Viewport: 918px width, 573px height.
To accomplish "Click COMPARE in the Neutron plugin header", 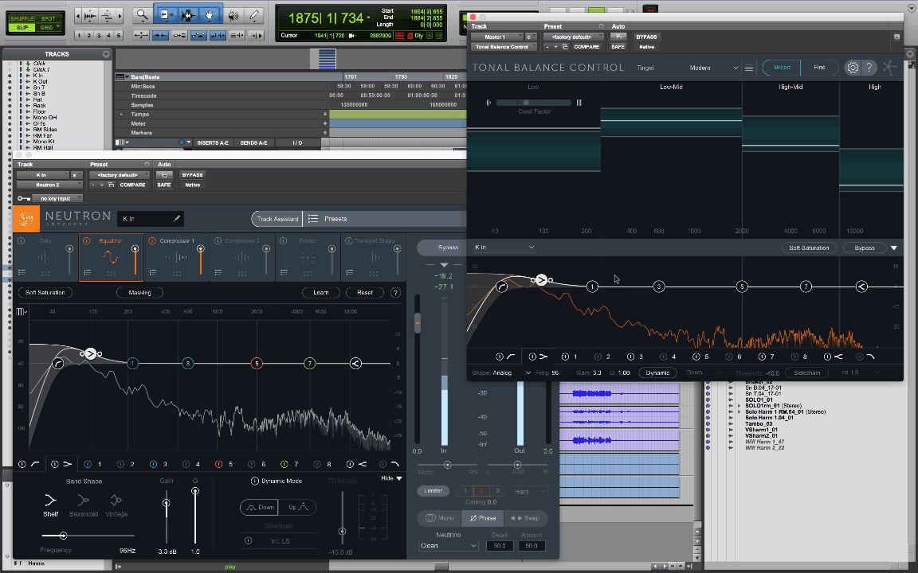I will click(132, 185).
